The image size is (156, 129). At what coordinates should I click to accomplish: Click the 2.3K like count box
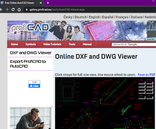point(34,82)
